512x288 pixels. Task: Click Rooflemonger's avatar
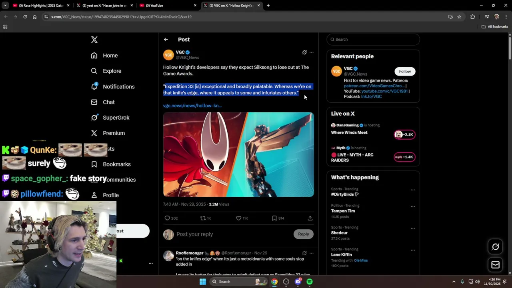coord(168,256)
